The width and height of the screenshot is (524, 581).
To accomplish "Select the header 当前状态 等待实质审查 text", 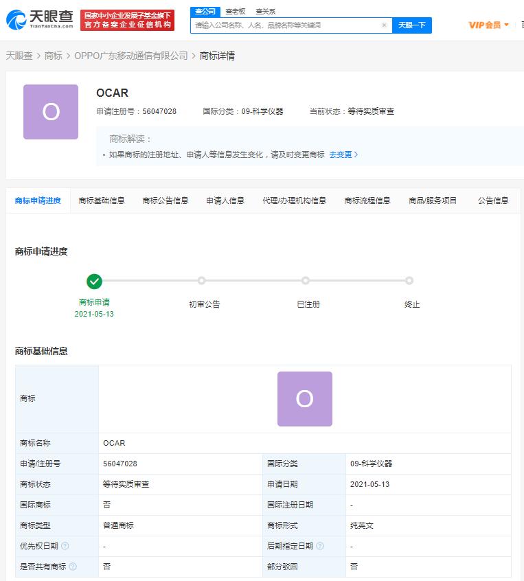I will point(352,111).
